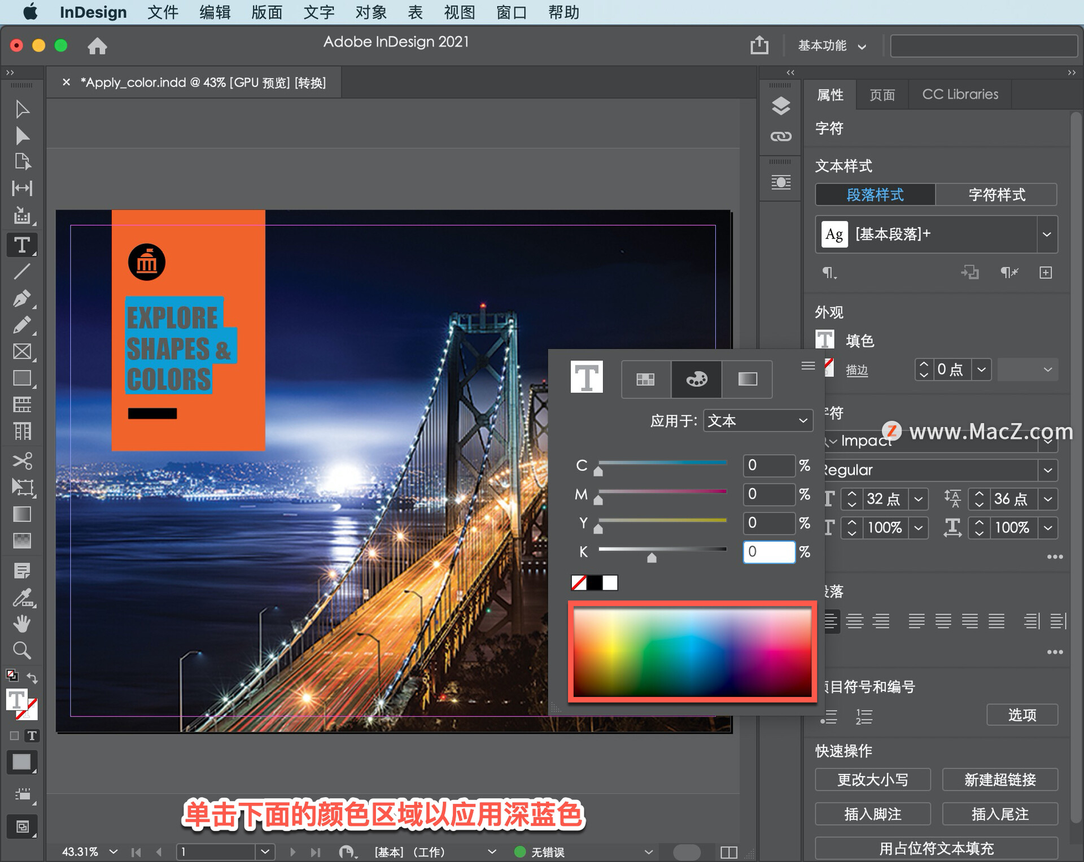This screenshot has width=1084, height=862.
Task: Select the Scissors tool
Action: [22, 460]
